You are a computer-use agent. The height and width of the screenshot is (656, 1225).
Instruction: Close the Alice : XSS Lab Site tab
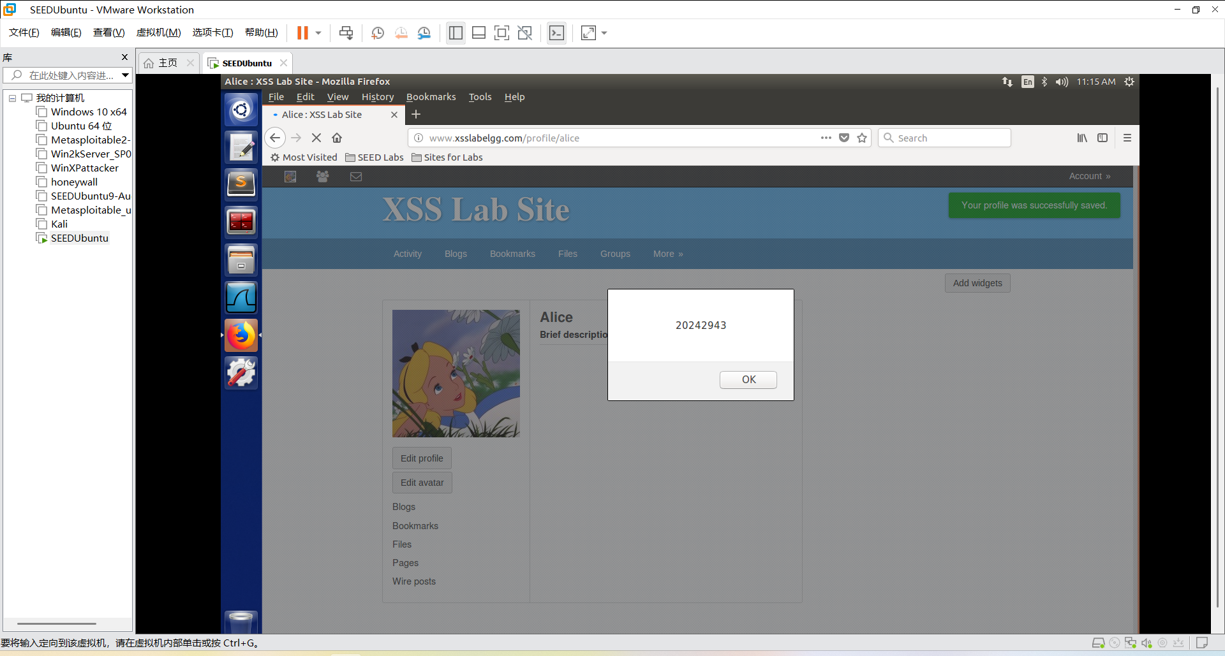coord(394,115)
